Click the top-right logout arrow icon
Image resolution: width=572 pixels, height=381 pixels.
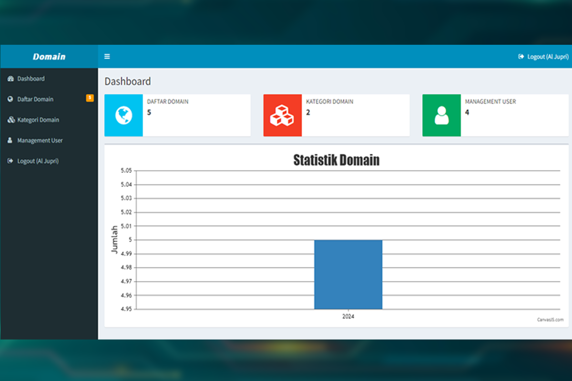(521, 57)
